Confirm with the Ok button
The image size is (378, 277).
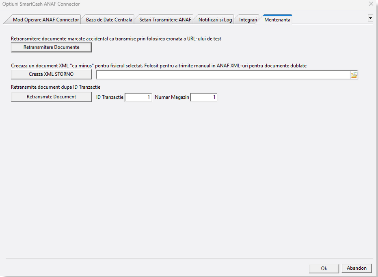[x=324, y=268]
